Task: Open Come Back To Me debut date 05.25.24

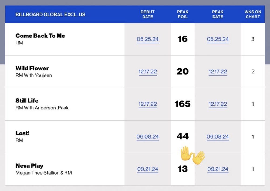Action: [148, 39]
